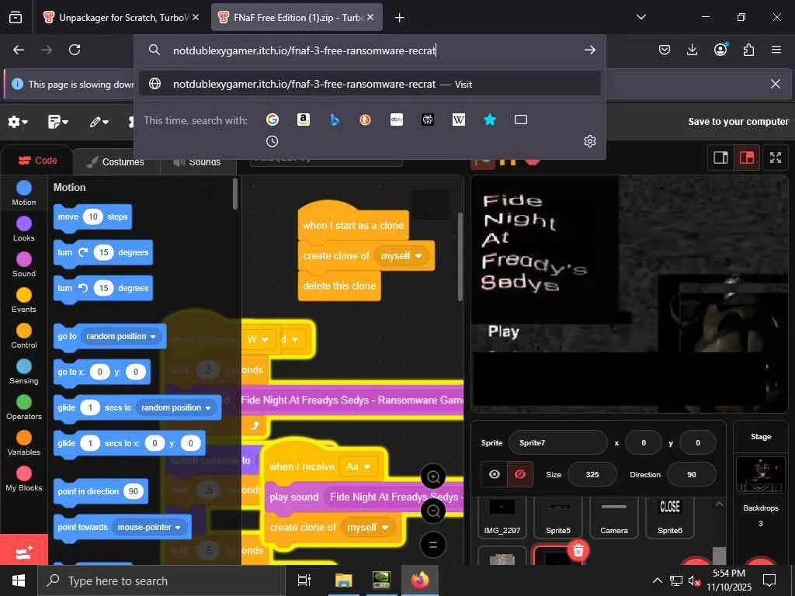Search browsing history clock icon
This screenshot has height=596, width=795.
click(273, 141)
